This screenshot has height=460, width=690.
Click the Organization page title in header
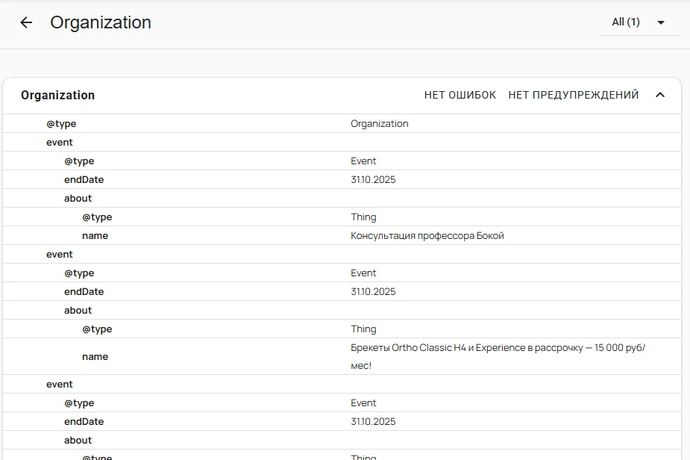coord(101,22)
